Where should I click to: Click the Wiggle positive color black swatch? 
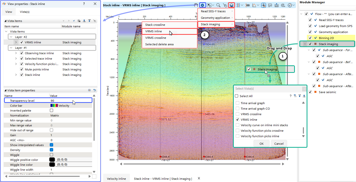tap(52, 160)
